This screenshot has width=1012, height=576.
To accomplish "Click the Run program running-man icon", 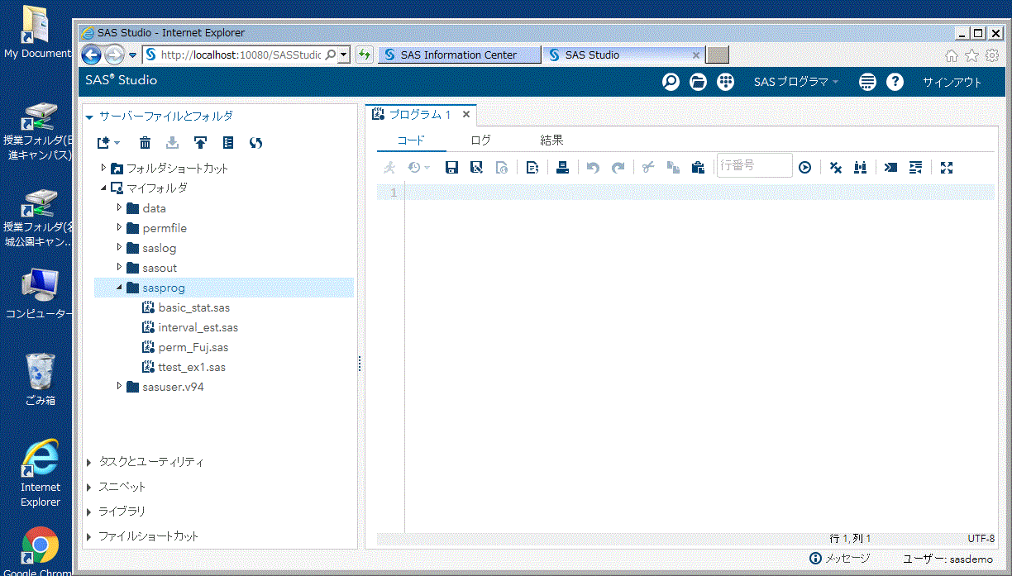I will [389, 167].
